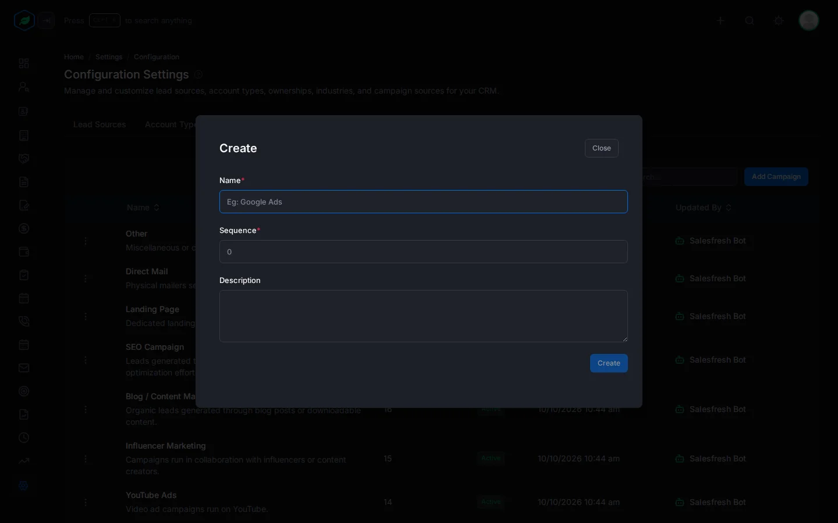The height and width of the screenshot is (523, 838).
Task: Open the dashboard grid icon in the sidebar
Action: pos(24,63)
